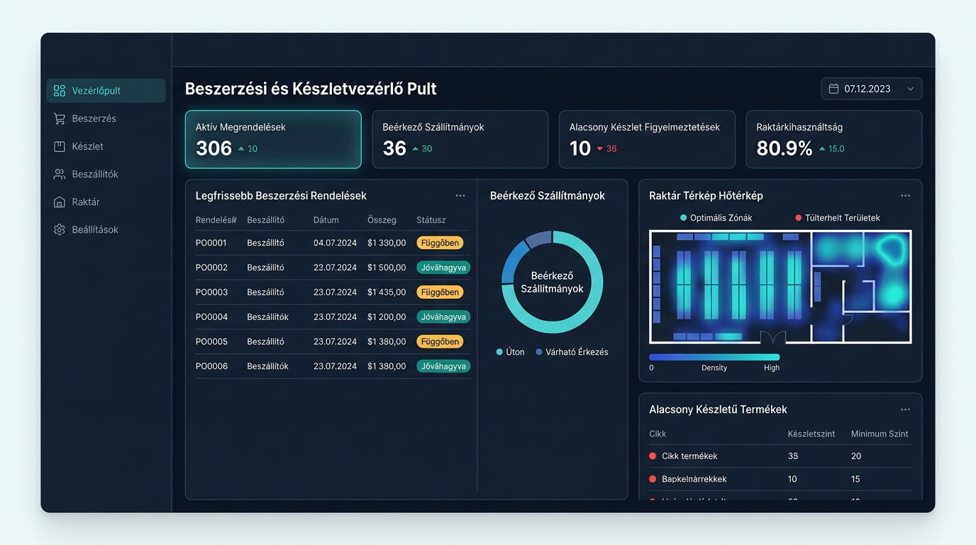Click the amount $1 435,00

click(x=387, y=292)
